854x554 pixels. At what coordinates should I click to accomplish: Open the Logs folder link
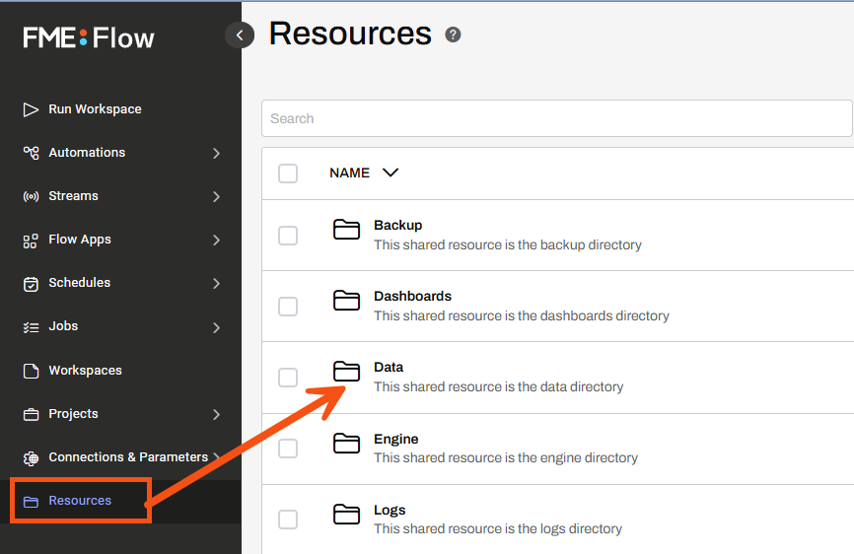click(390, 511)
